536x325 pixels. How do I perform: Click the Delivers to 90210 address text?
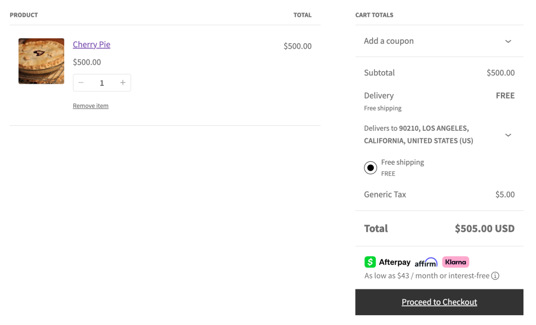coord(418,135)
